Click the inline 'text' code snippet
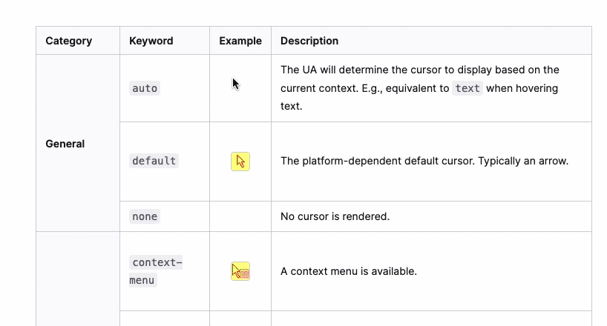The height and width of the screenshot is (326, 607). 467,88
